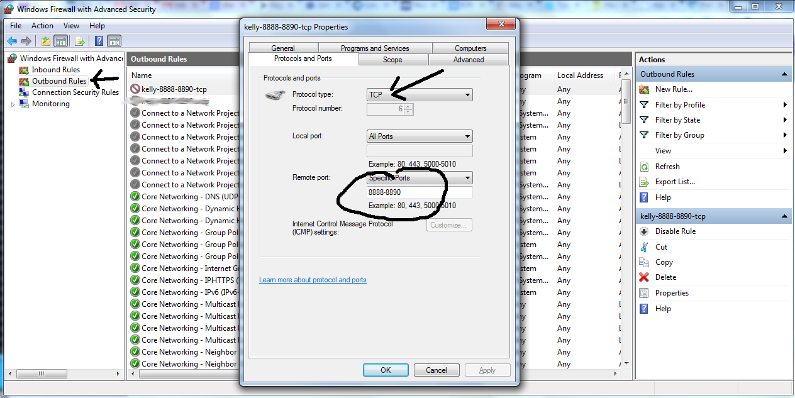Click the Properties icon in Actions pane
The image size is (795, 398).
pos(644,293)
